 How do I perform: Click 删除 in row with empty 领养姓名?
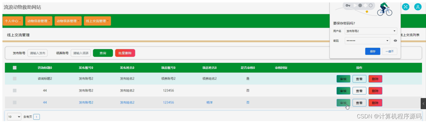pyautogui.click(x=376, y=91)
